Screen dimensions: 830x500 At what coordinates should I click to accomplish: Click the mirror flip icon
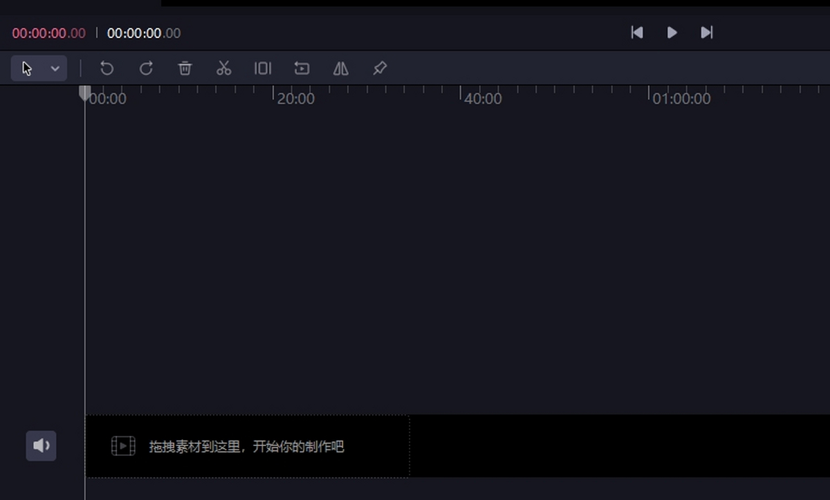[341, 68]
